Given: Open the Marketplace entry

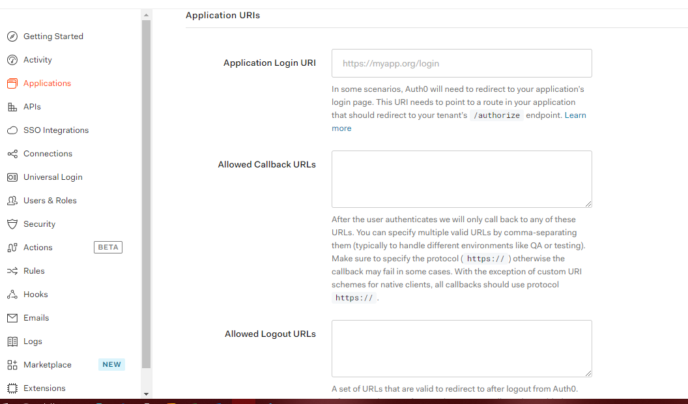Looking at the screenshot, I should pyautogui.click(x=48, y=364).
